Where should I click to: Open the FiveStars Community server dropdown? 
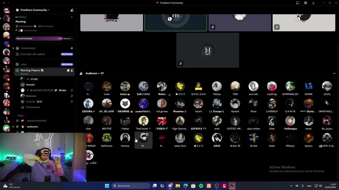(35, 10)
